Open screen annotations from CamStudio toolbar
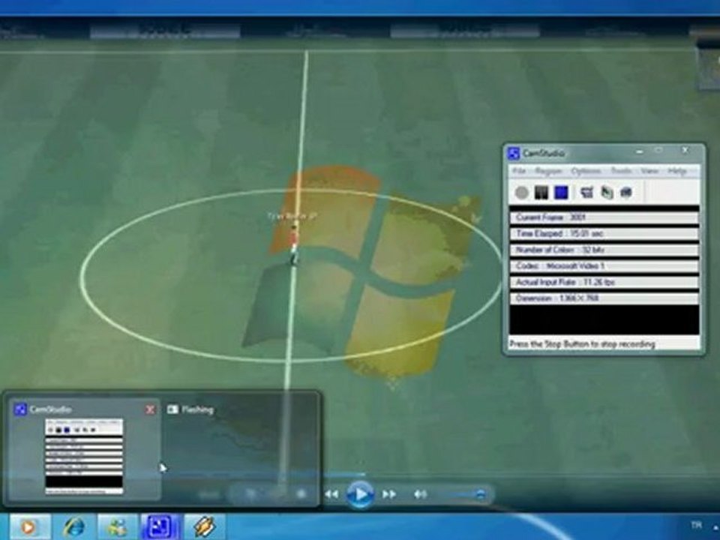720x540 pixels. click(626, 193)
